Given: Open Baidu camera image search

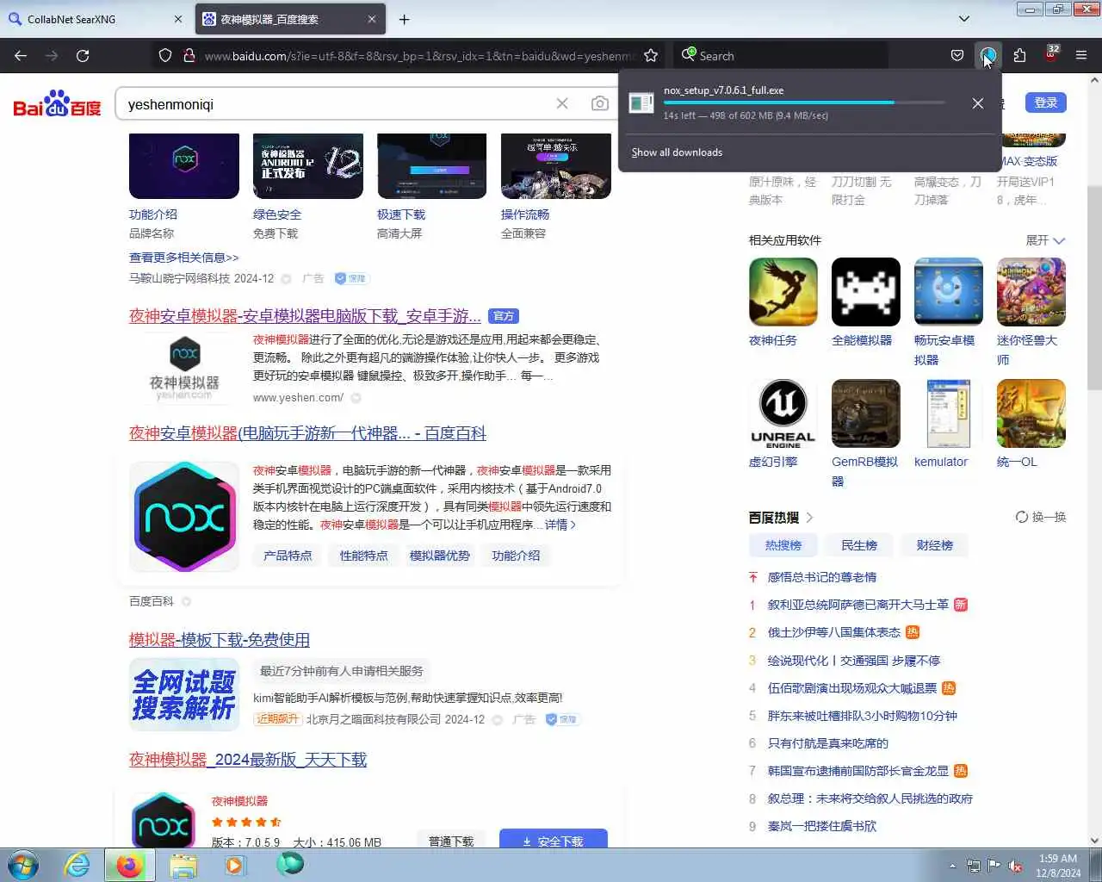Looking at the screenshot, I should pos(600,103).
